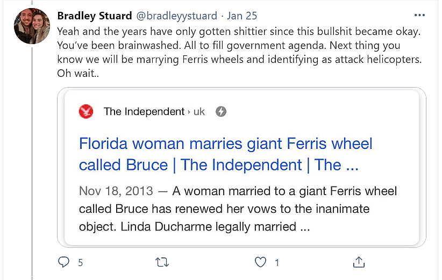Viewport: 442px width, 280px height.
Task: Click "The Independent" source name
Action: point(144,112)
